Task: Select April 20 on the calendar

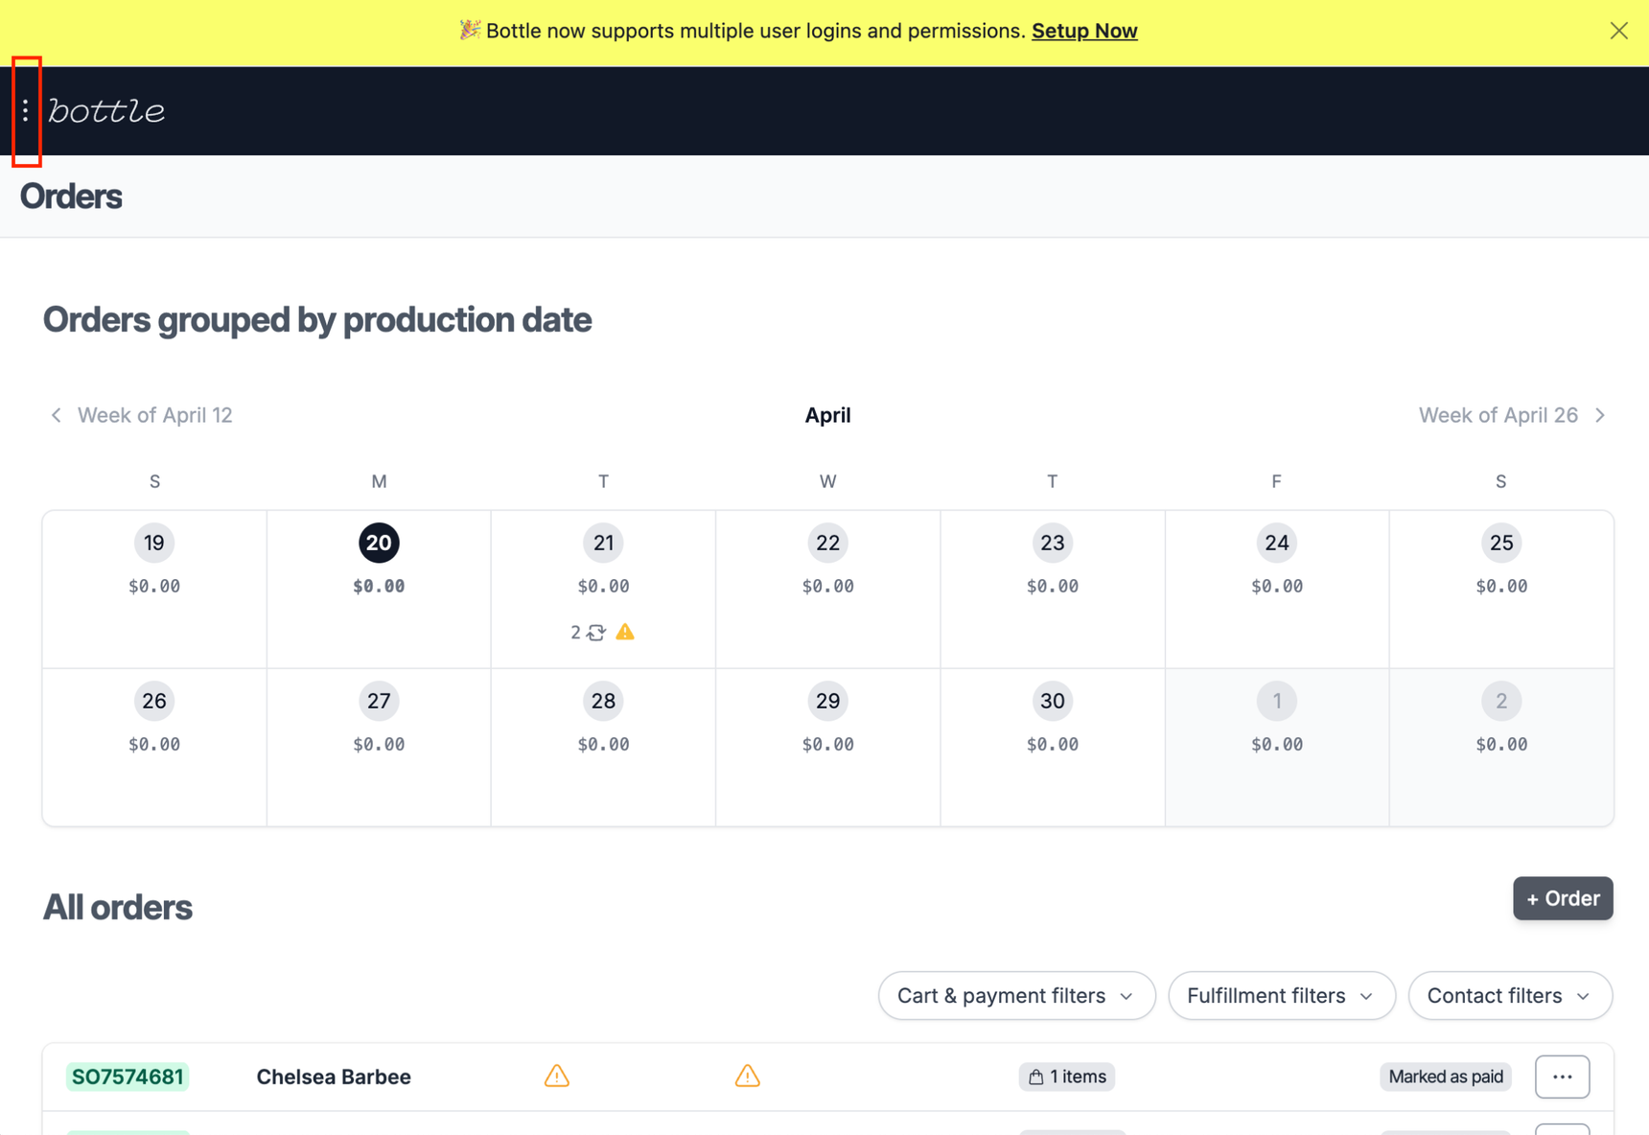Action: tap(379, 544)
